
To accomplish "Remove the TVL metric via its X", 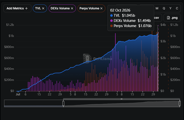I will 43,8.
